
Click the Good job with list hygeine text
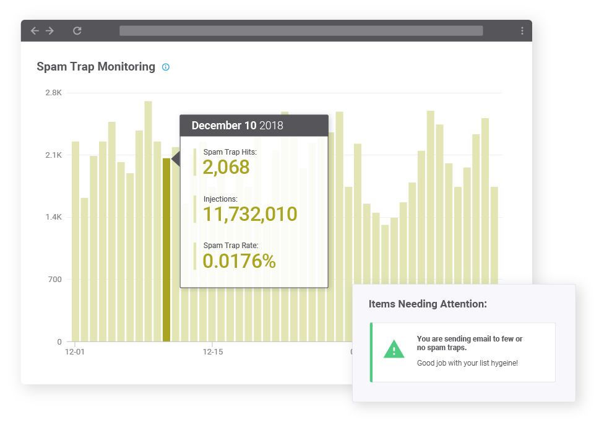pos(467,363)
